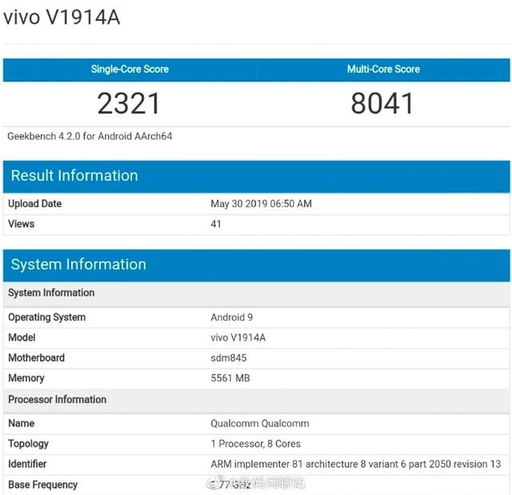Select the Multi-Core Score header
The width and height of the screenshot is (512, 495).
tap(383, 70)
